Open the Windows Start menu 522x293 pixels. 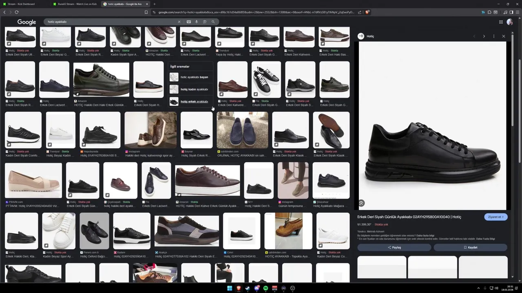click(x=230, y=288)
